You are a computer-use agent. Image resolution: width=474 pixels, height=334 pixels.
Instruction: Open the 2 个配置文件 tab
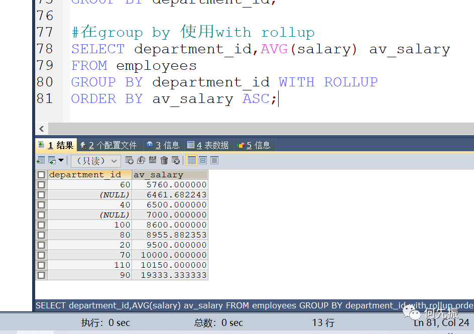tap(109, 145)
